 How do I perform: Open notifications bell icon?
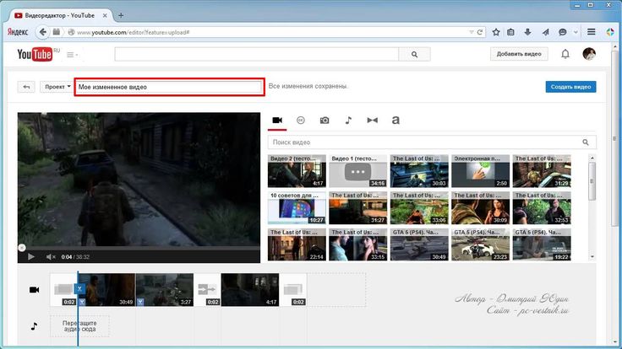point(565,54)
